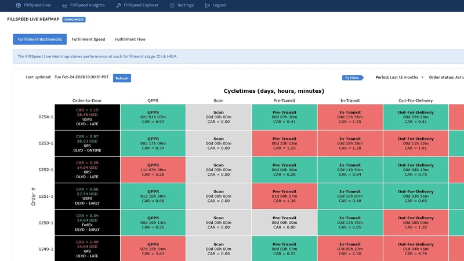The height and width of the screenshot is (261, 464).
Task: Click QPPS cell showing 00d 17h 09m
Action: 153,143
